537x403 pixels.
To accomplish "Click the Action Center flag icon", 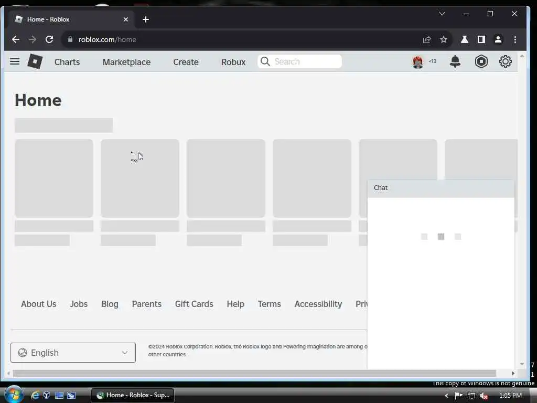I will [x=458, y=396].
